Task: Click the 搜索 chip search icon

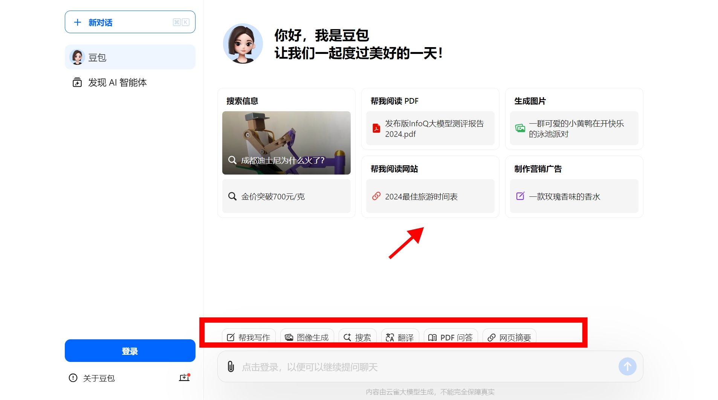Action: tap(347, 337)
